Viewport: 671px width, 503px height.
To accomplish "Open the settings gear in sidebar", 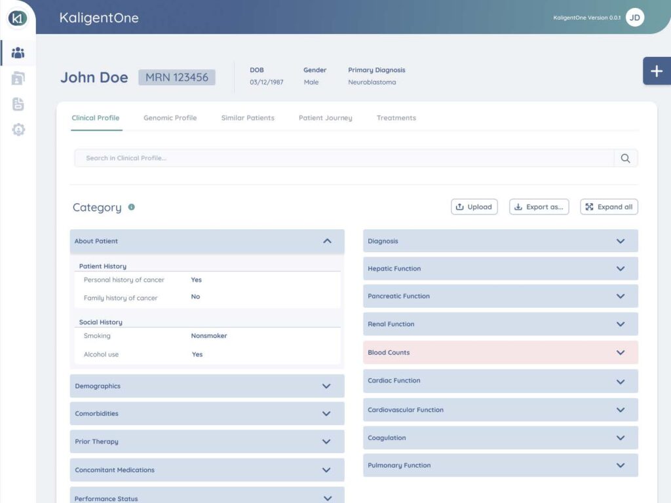I will tap(18, 130).
